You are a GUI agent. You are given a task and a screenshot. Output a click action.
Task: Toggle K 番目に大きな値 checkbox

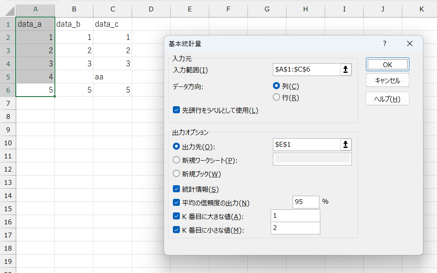coord(176,216)
